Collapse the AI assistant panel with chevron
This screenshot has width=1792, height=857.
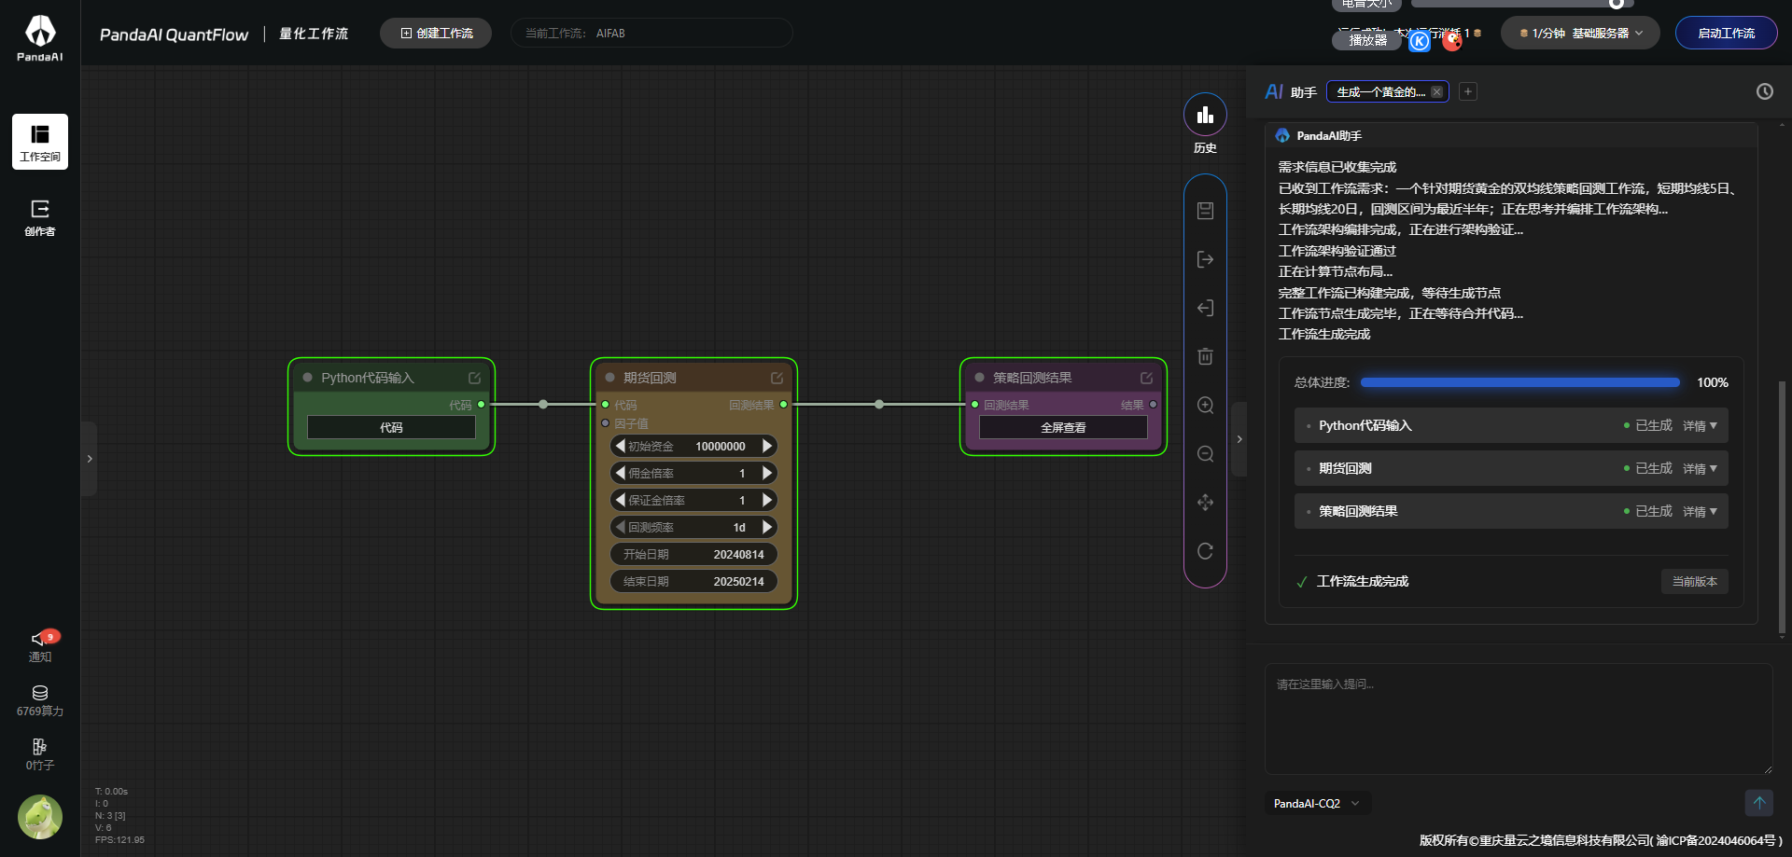coord(1239,439)
